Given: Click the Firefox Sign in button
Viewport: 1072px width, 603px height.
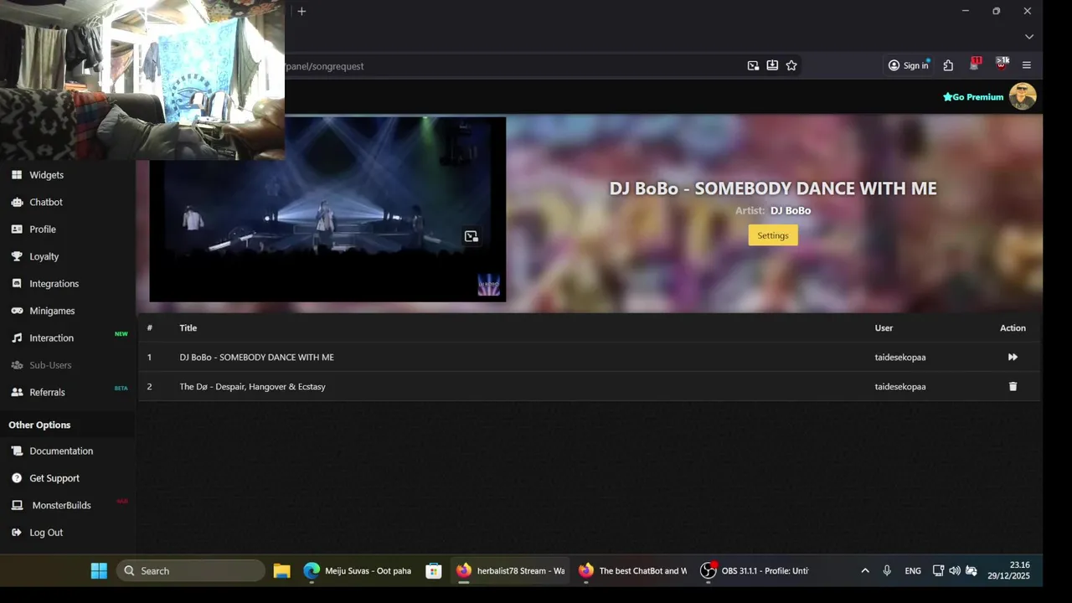Looking at the screenshot, I should [908, 65].
